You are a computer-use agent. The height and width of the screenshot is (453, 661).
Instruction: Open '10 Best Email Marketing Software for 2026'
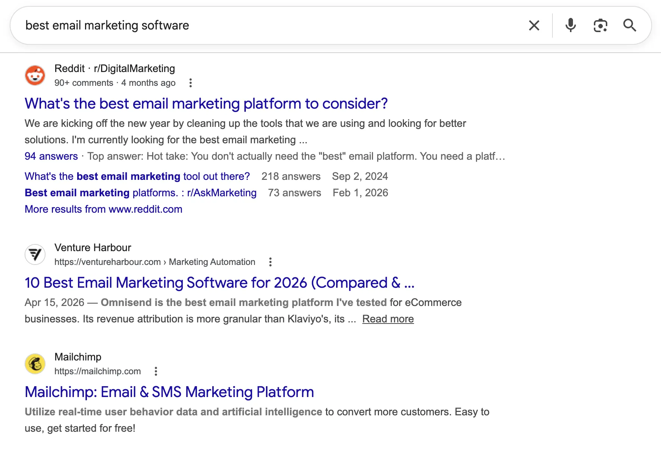[220, 282]
